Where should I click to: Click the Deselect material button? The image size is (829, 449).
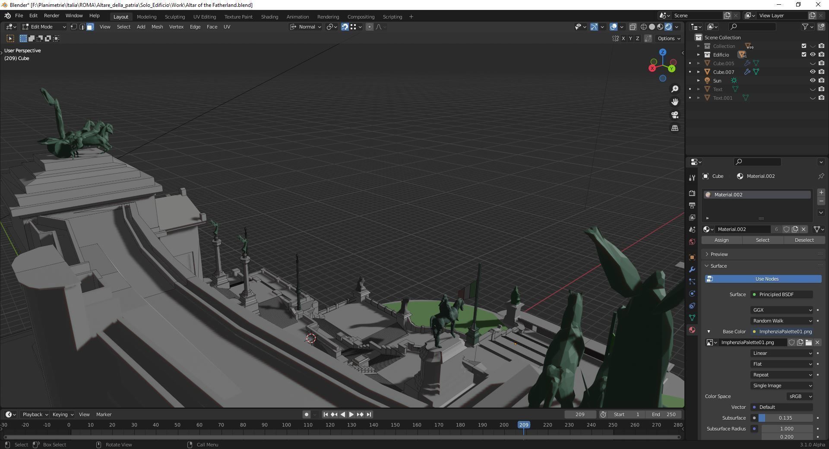coord(804,240)
